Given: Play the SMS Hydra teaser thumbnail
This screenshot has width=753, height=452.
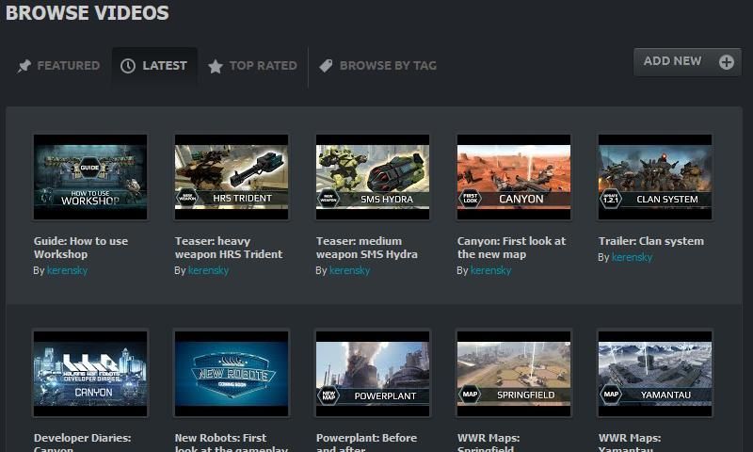Looking at the screenshot, I should click(373, 177).
